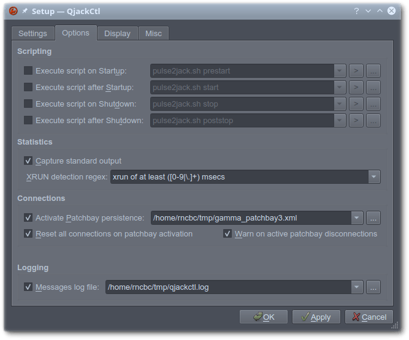Enable Execute script on Startup checkbox

tap(28, 70)
